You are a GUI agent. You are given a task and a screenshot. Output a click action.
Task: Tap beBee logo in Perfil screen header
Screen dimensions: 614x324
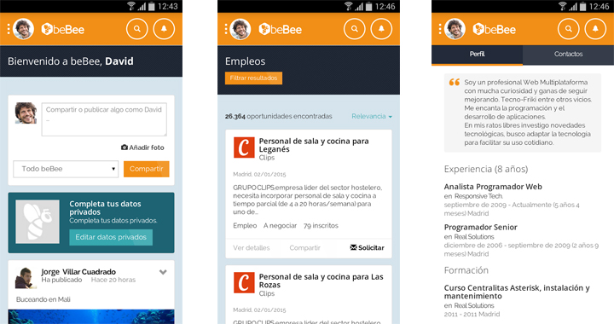(494, 29)
